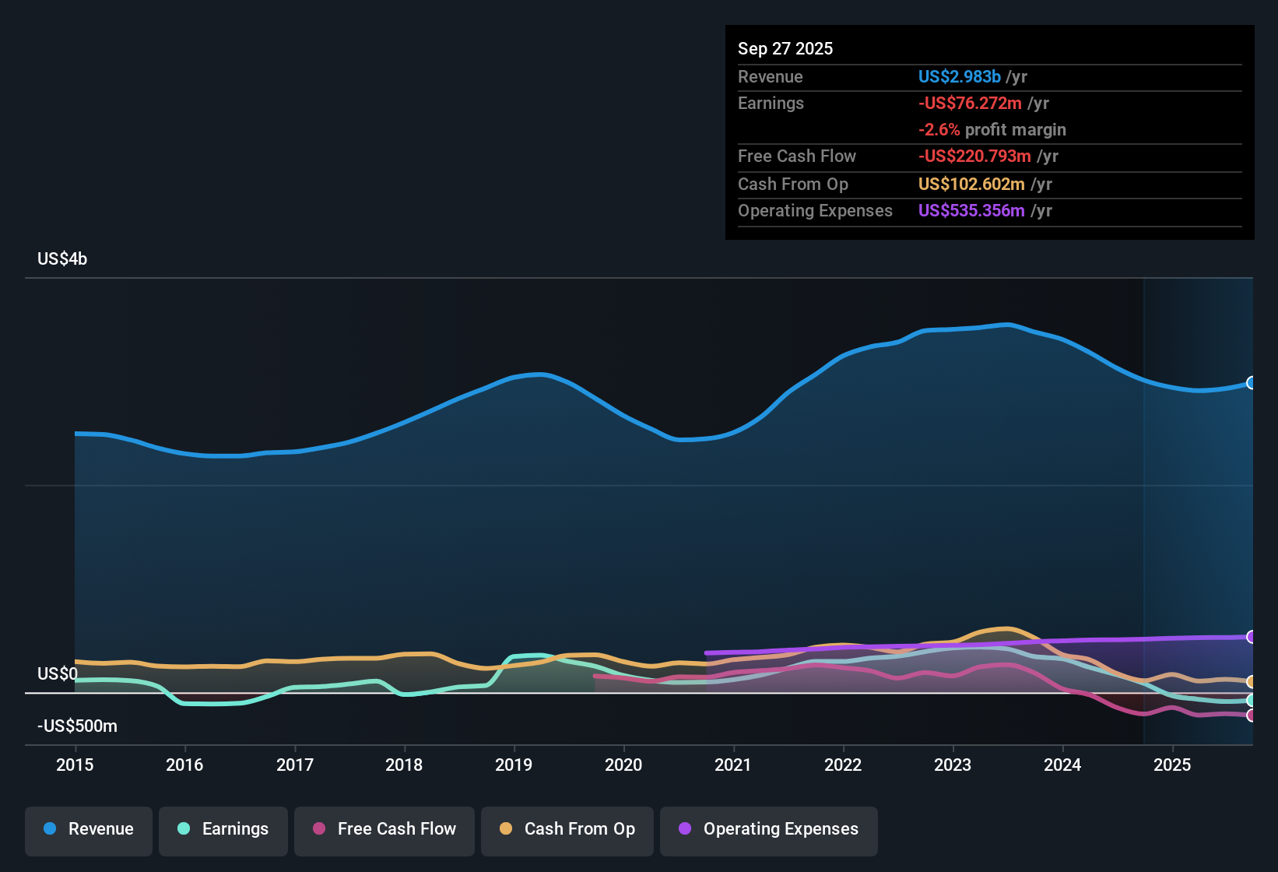Click the teal Earnings legend dot
The width and height of the screenshot is (1278, 872).
[184, 829]
